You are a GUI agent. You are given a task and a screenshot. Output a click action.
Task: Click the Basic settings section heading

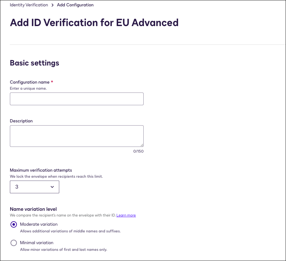(x=34, y=63)
